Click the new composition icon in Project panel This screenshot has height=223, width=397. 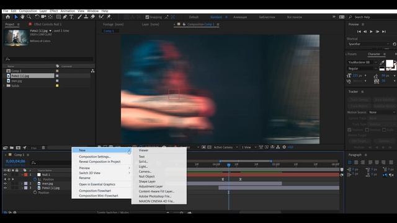(18, 147)
